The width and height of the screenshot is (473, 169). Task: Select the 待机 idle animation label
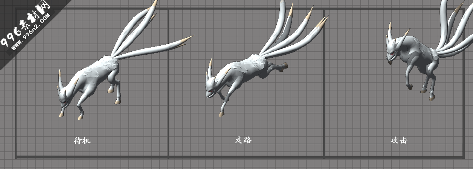coord(82,141)
